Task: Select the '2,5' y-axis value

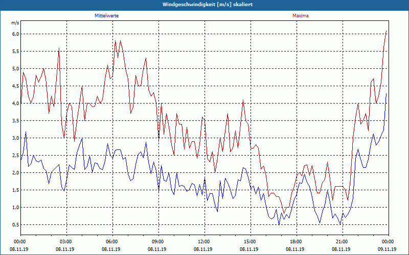Action: 15,156
